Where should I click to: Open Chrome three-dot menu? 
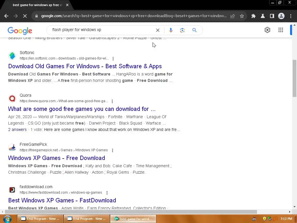tap(291, 16)
